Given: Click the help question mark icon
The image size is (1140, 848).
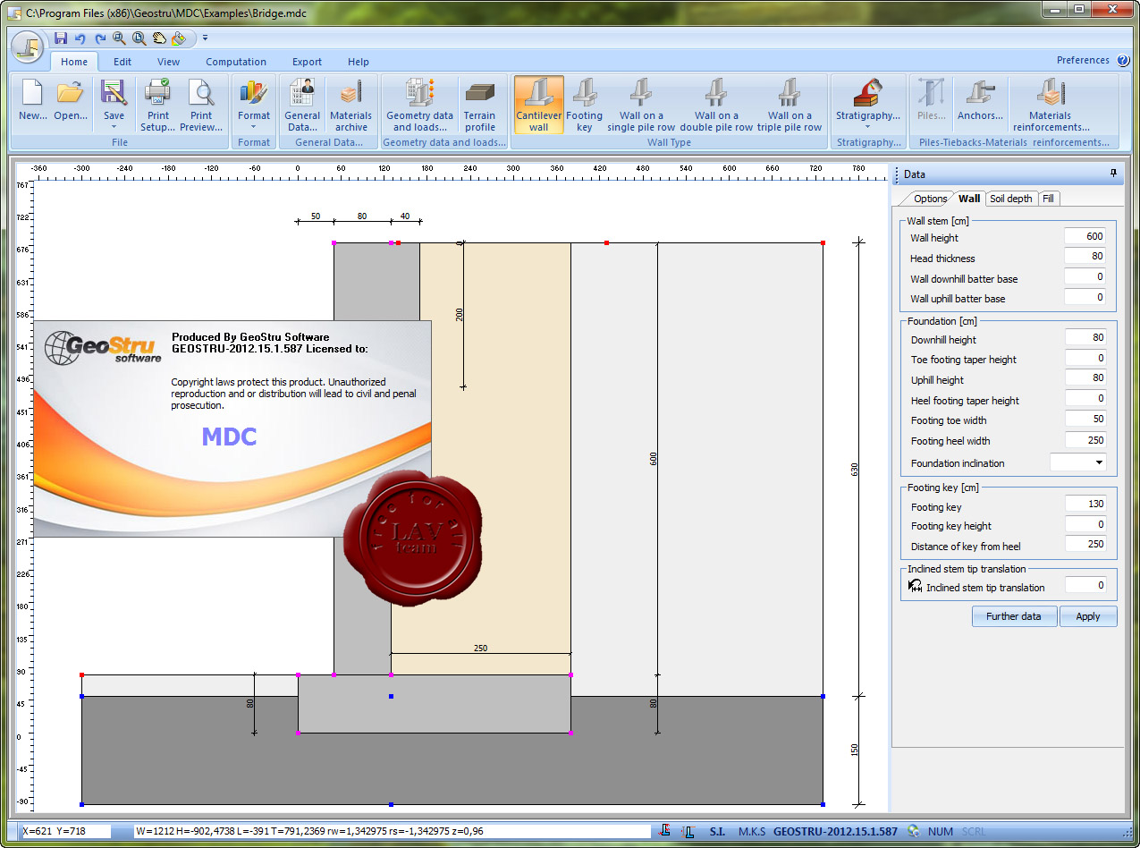Looking at the screenshot, I should click(1123, 60).
